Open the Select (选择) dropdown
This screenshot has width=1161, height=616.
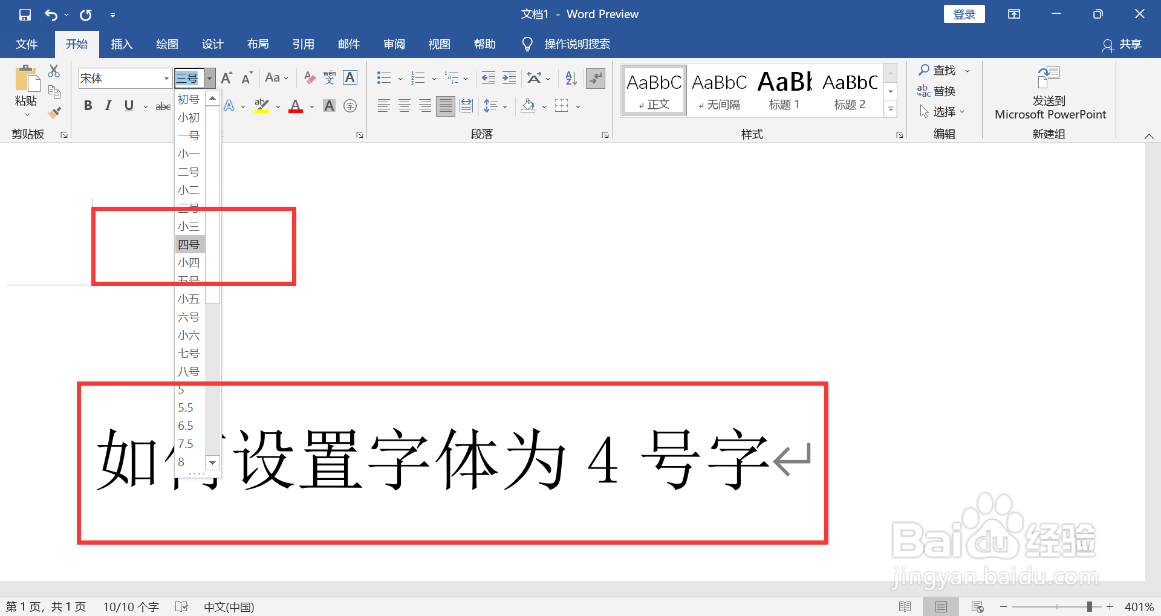click(x=942, y=112)
